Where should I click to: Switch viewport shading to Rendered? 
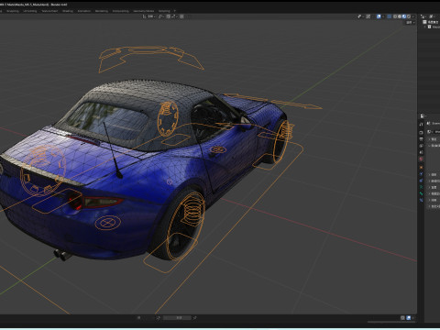pyautogui.click(x=409, y=16)
